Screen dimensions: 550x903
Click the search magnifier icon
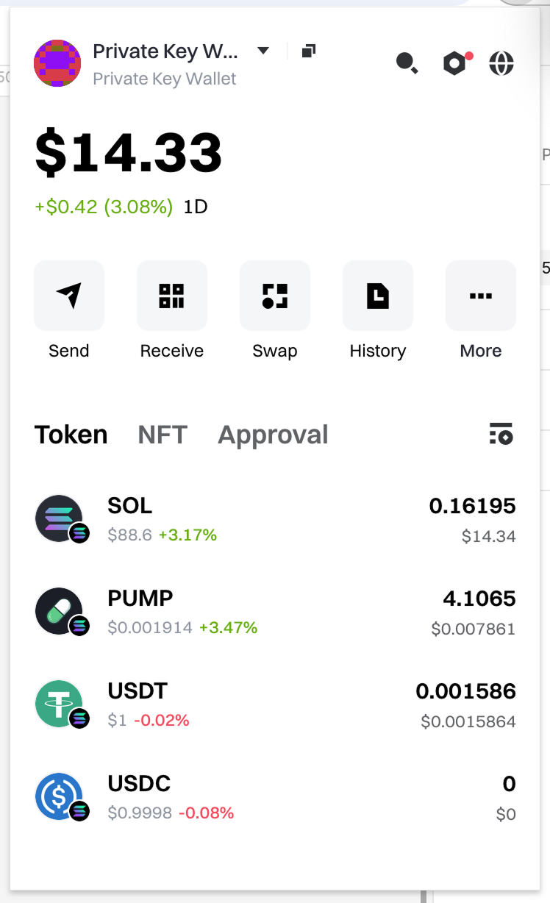[407, 63]
